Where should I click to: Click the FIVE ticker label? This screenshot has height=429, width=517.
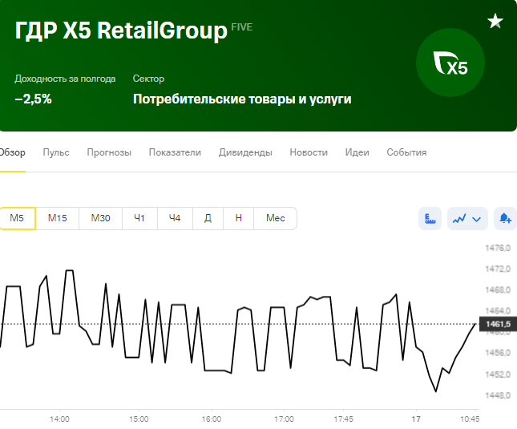click(x=242, y=27)
